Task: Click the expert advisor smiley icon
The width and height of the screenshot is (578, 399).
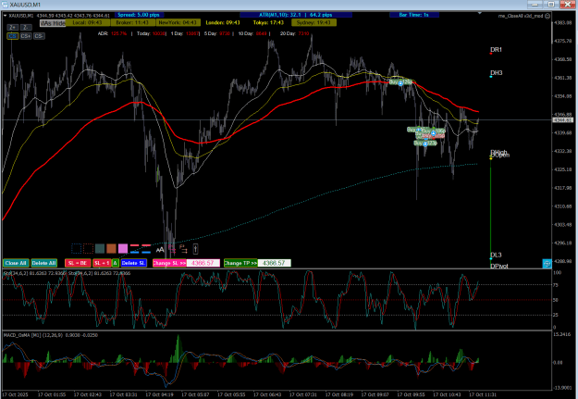Action: click(x=547, y=16)
